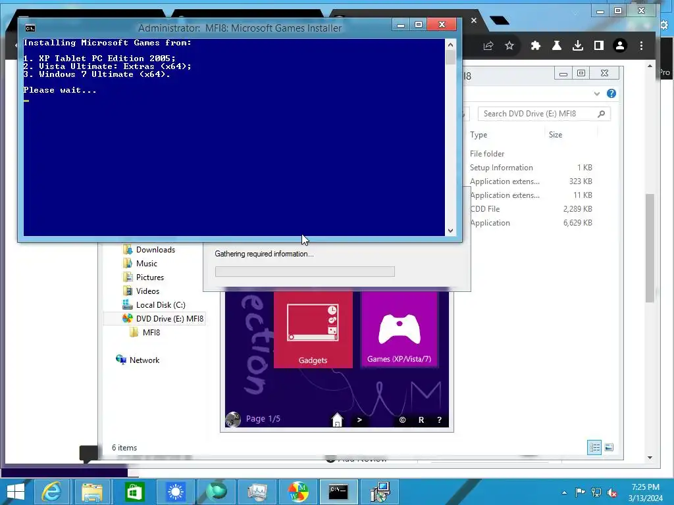Open the Games (XP/Vista/7) tile
Viewport: 674px width, 505px height.
pos(399,329)
